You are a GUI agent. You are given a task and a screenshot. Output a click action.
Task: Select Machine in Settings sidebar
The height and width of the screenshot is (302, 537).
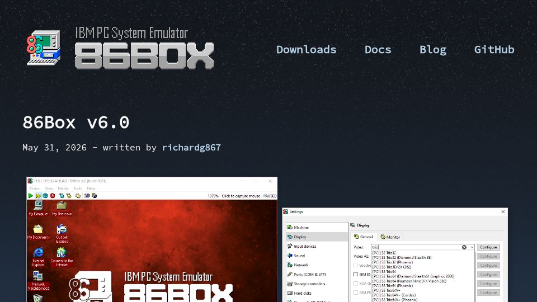tap(317, 228)
